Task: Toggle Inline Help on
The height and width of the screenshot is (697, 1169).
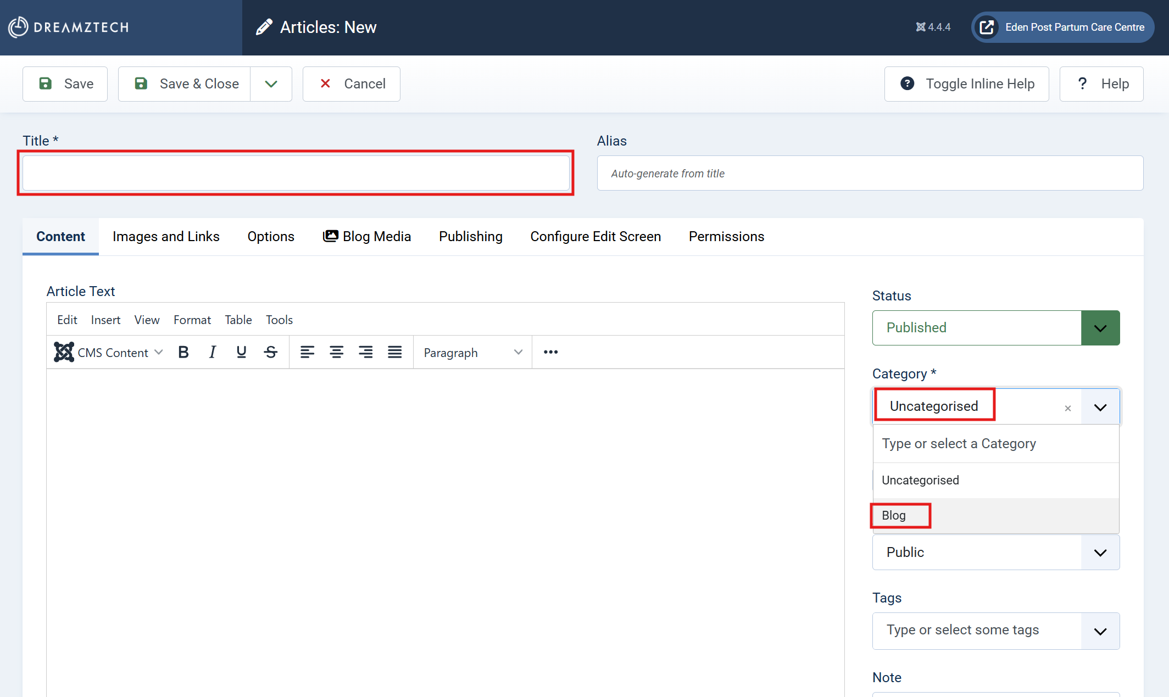Action: coord(967,84)
